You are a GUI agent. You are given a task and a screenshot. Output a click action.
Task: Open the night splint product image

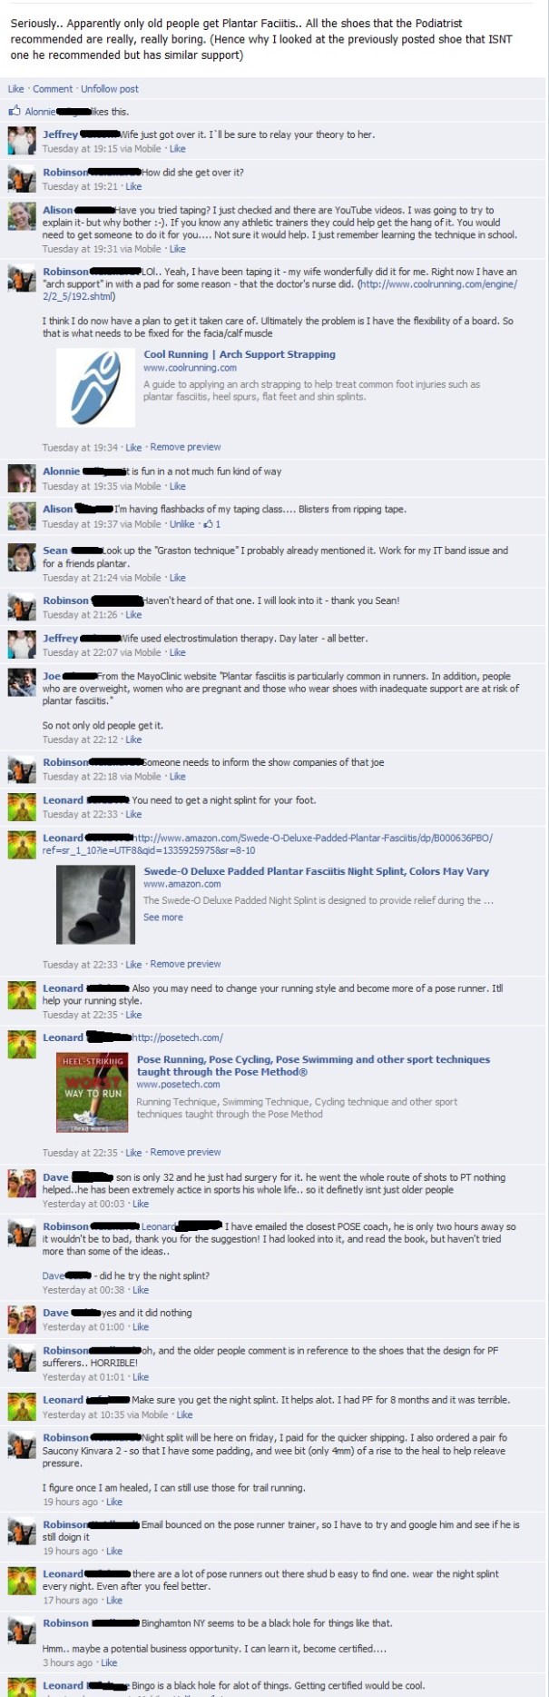[94, 904]
